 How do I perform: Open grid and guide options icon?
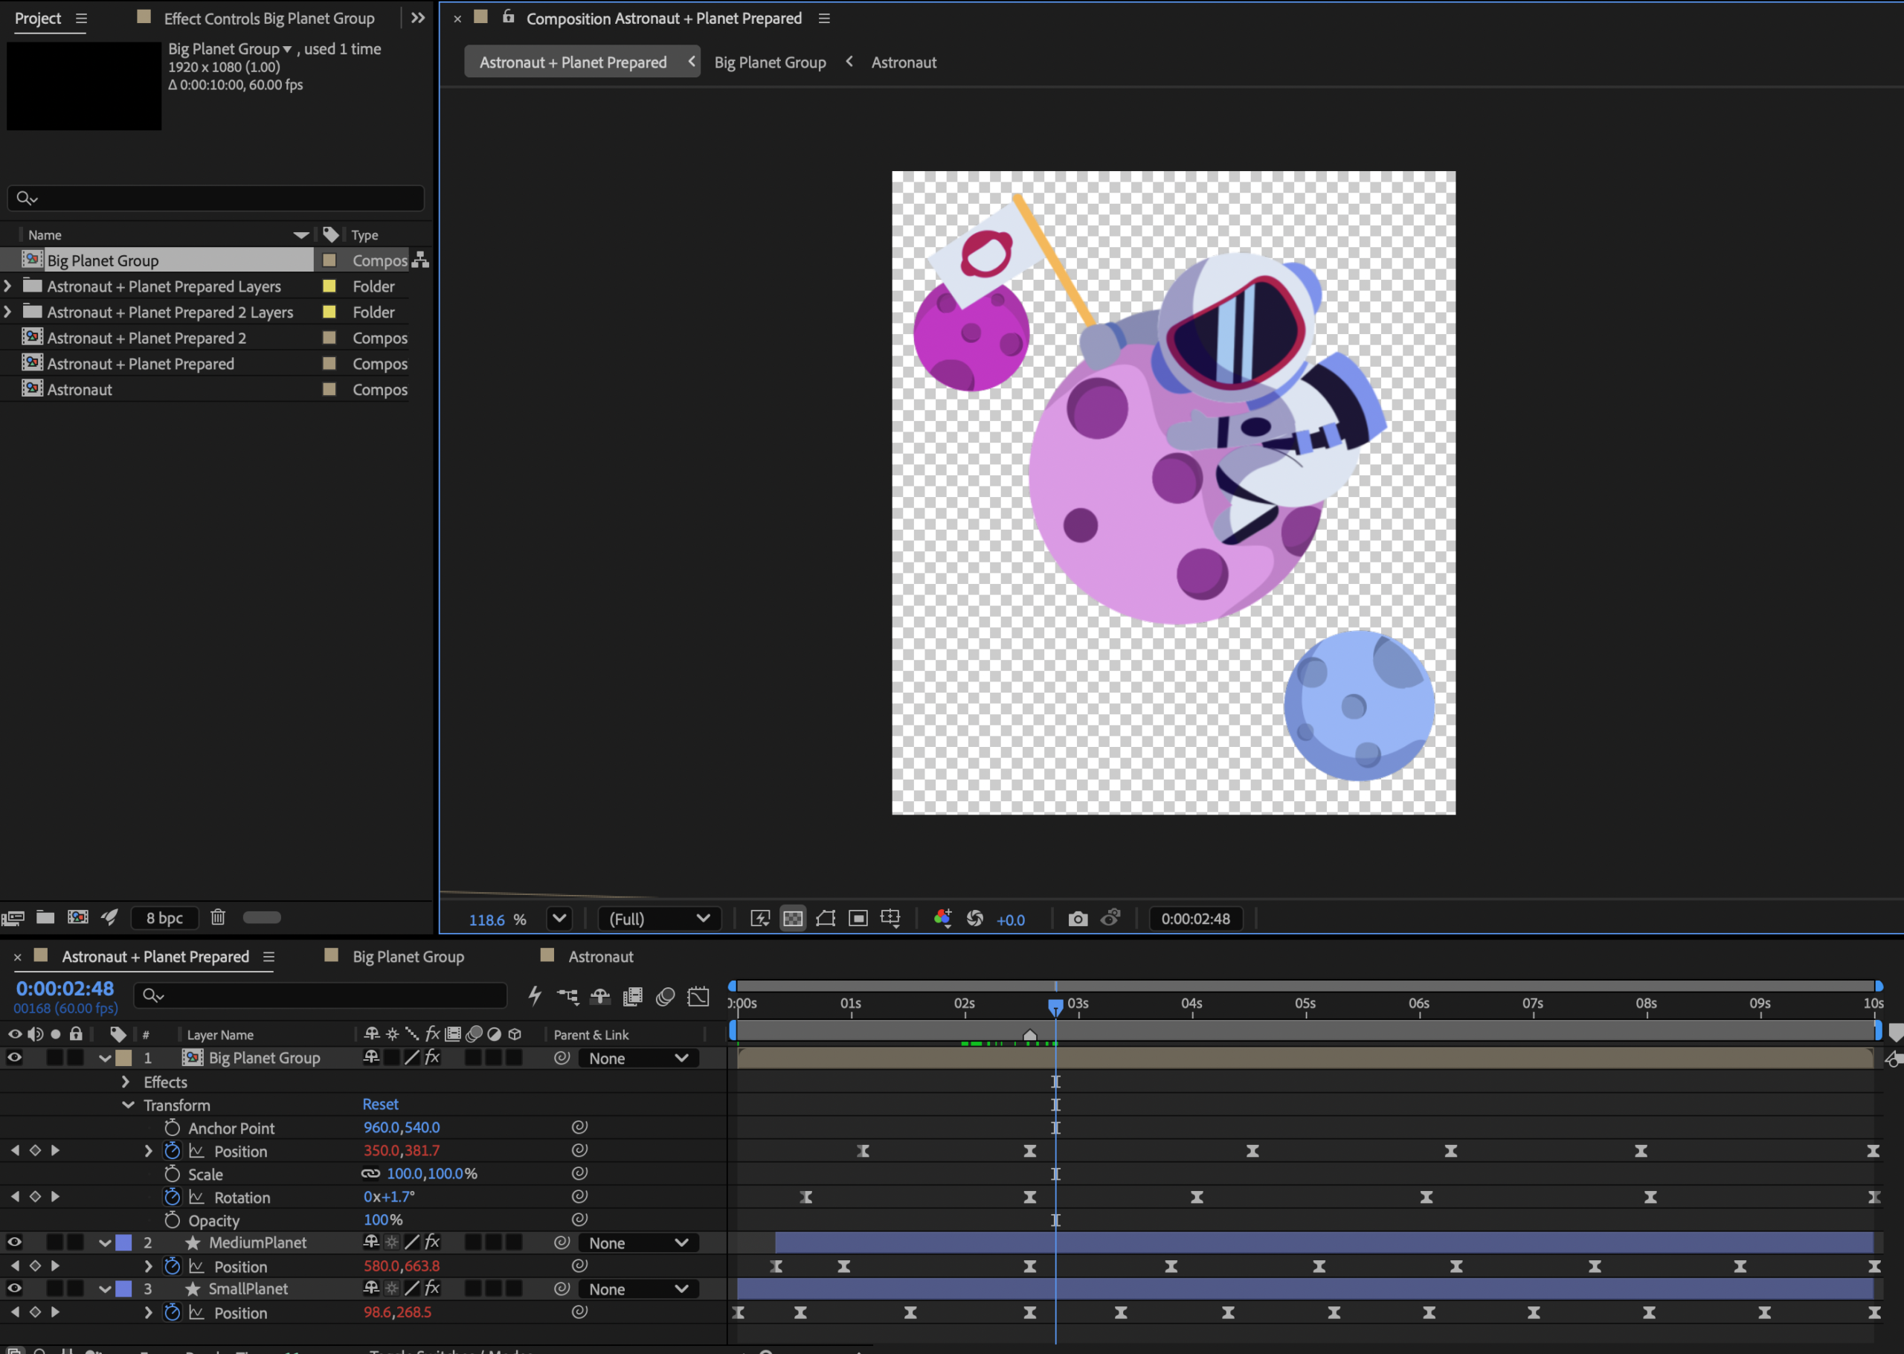point(890,919)
